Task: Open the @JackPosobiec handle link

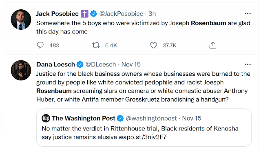Action: (x=121, y=13)
